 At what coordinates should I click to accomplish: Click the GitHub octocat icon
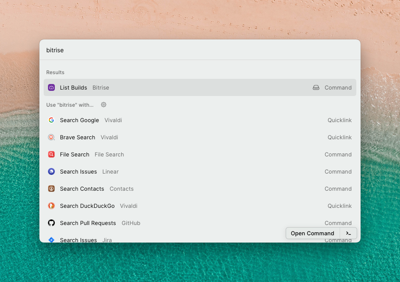pos(51,223)
